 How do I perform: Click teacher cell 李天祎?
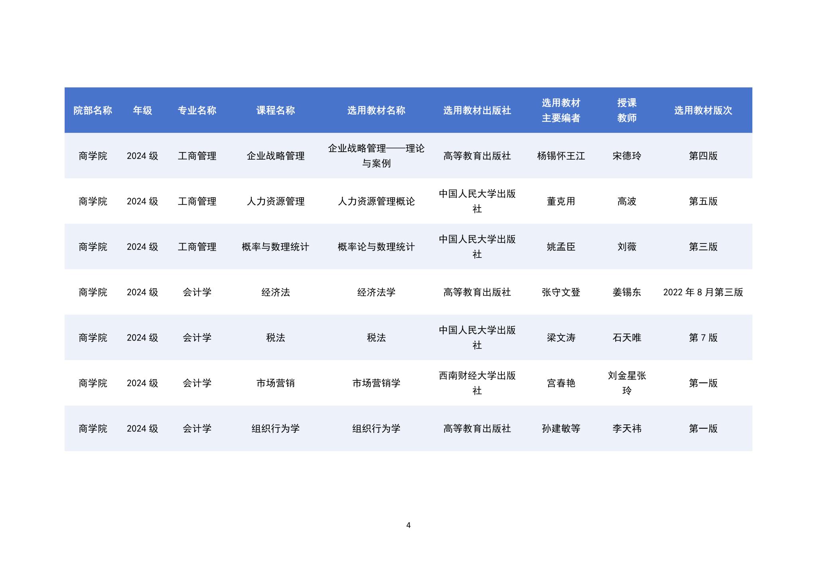click(x=627, y=429)
